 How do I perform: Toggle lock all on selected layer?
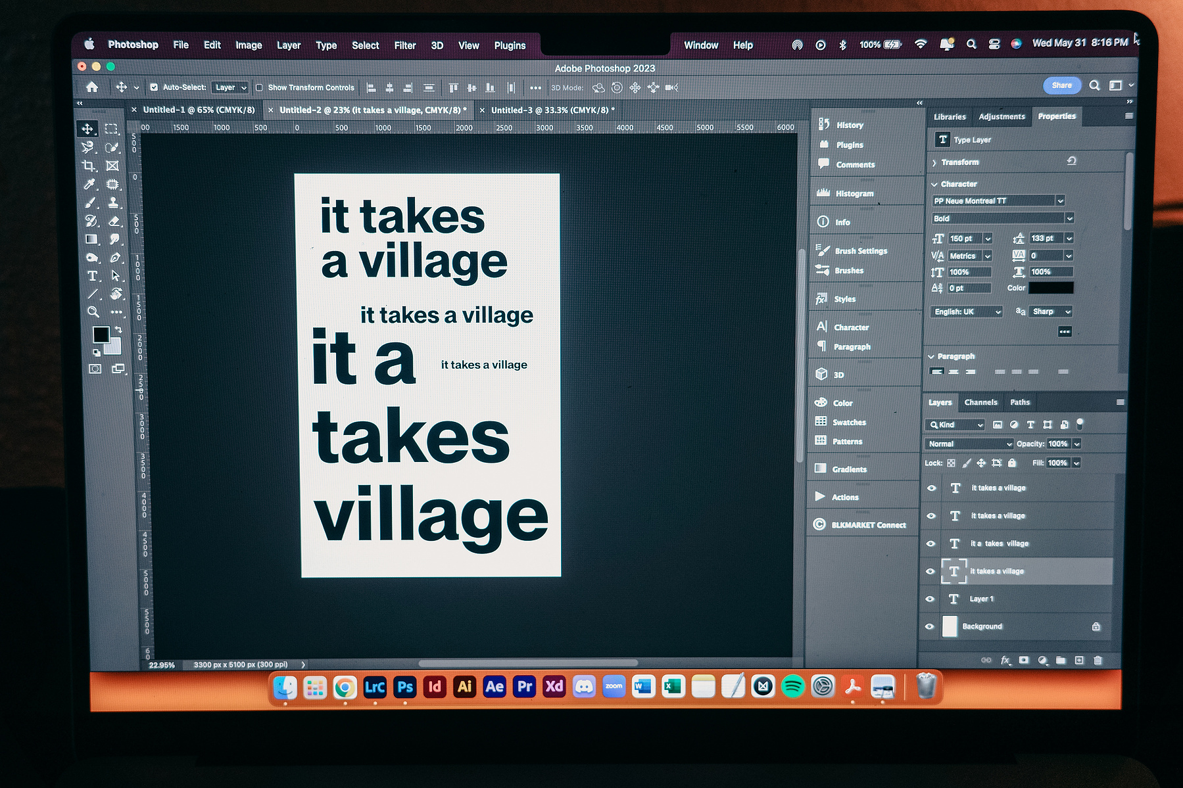tap(1012, 463)
